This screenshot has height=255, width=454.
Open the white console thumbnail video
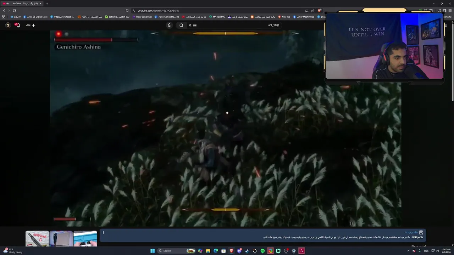coord(61,239)
